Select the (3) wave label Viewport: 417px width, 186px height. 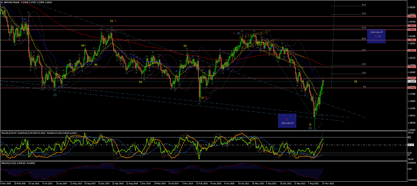(x=55, y=95)
